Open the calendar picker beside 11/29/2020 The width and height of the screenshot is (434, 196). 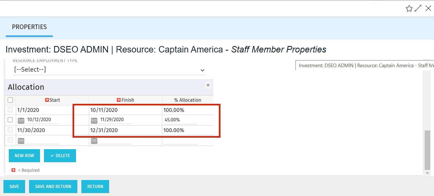(x=94, y=120)
